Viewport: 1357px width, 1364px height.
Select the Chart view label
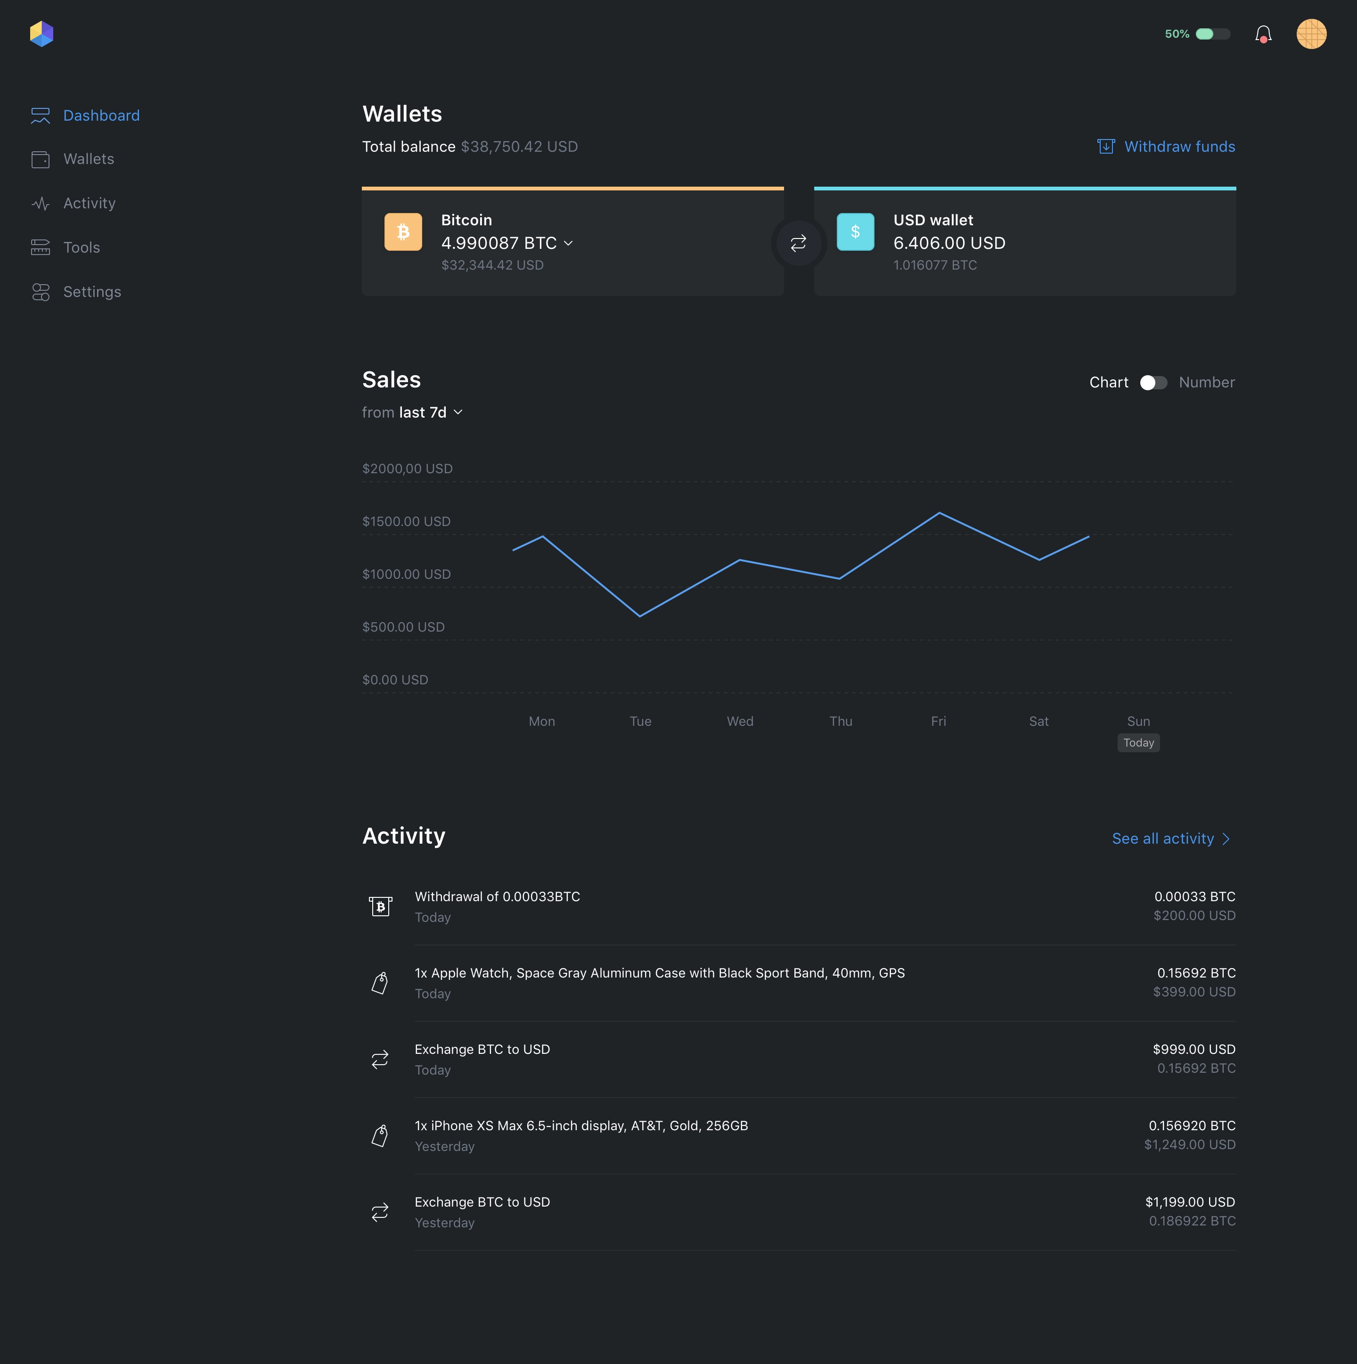click(1109, 383)
